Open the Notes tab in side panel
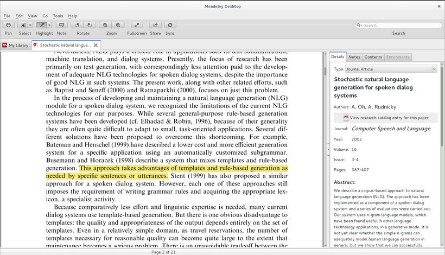The image size is (445, 255). [354, 57]
